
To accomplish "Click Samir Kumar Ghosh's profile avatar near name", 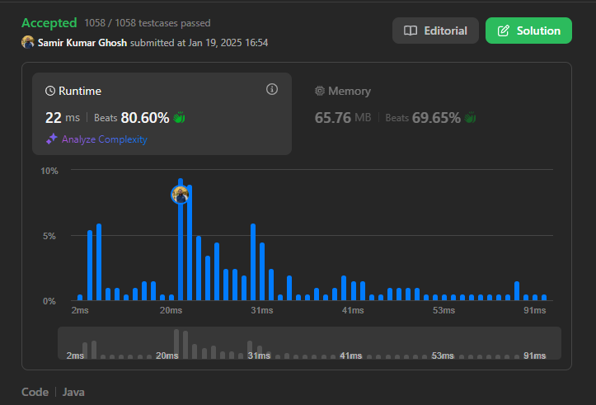I will [28, 42].
